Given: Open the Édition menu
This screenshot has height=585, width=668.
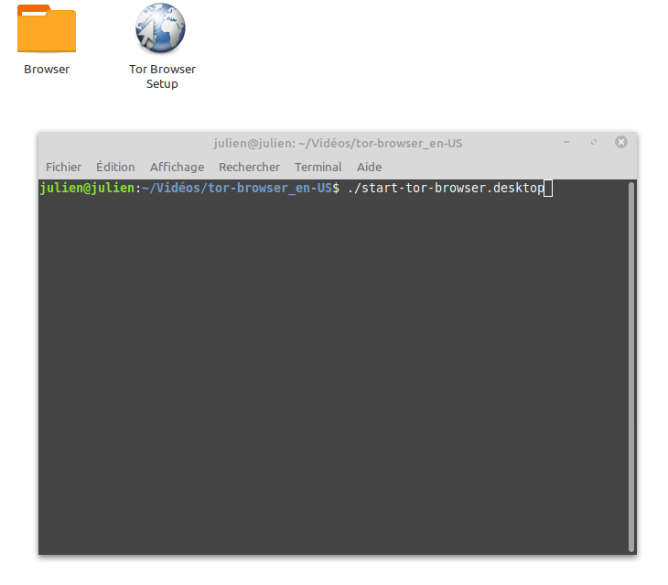Looking at the screenshot, I should click(115, 167).
